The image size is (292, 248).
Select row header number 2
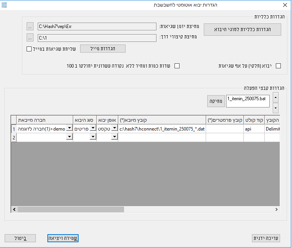click(x=14, y=137)
